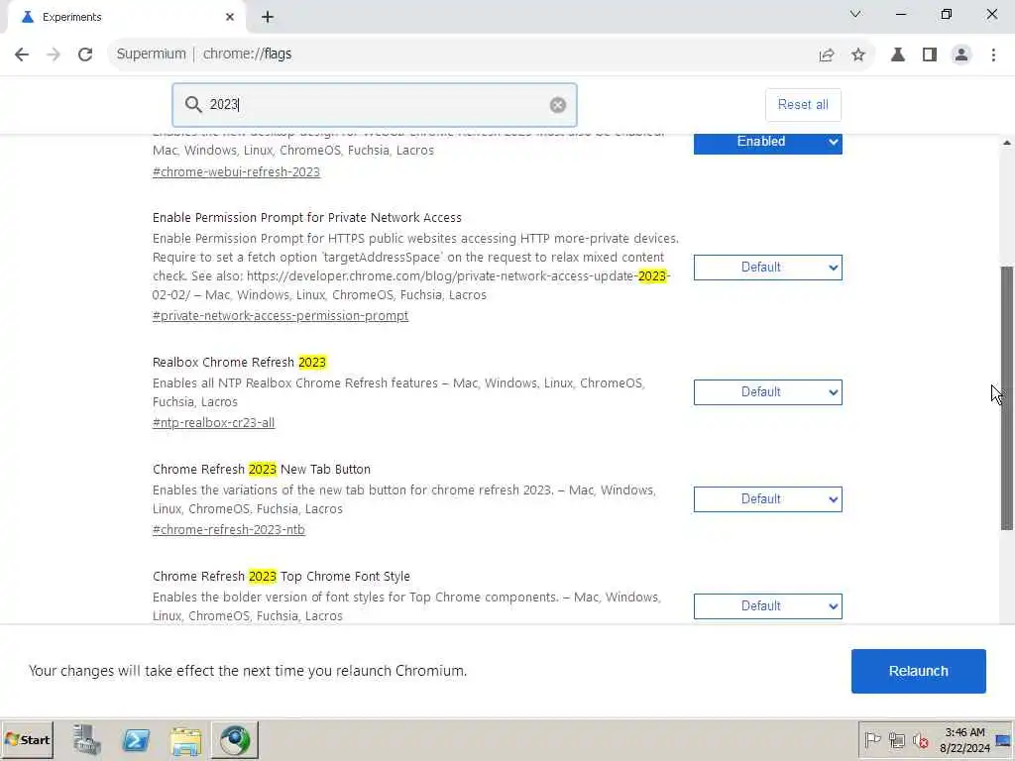Close the Experiments tab

(x=230, y=17)
